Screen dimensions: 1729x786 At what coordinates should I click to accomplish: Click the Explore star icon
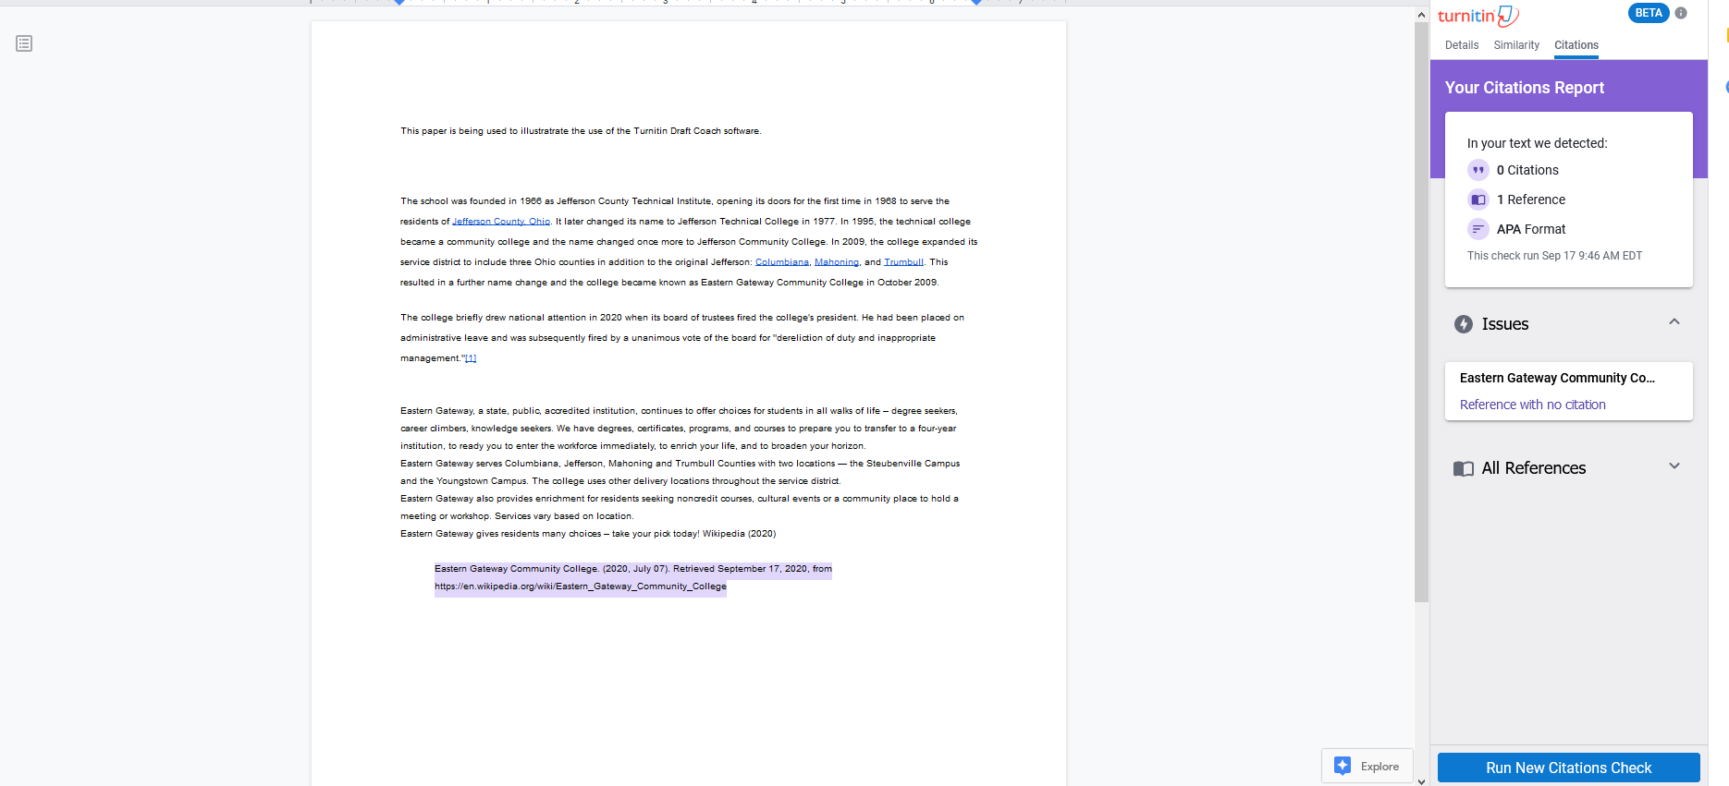point(1343,766)
